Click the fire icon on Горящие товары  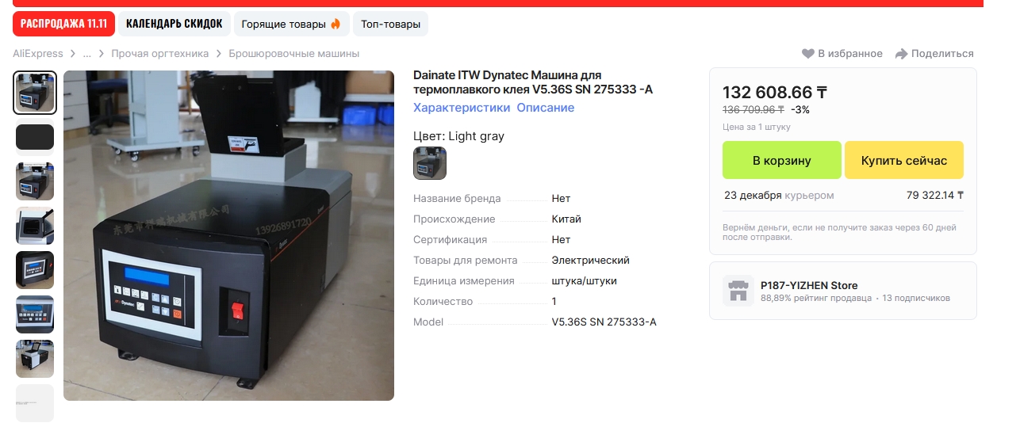336,24
